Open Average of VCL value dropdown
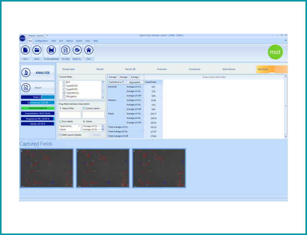The width and height of the screenshot is (307, 235). click(x=99, y=126)
